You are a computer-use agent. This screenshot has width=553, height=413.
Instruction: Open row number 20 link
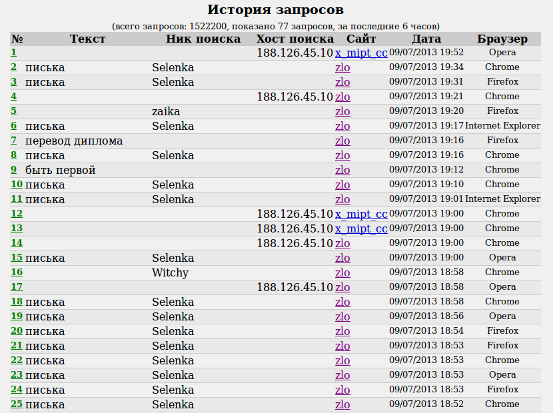click(x=17, y=331)
